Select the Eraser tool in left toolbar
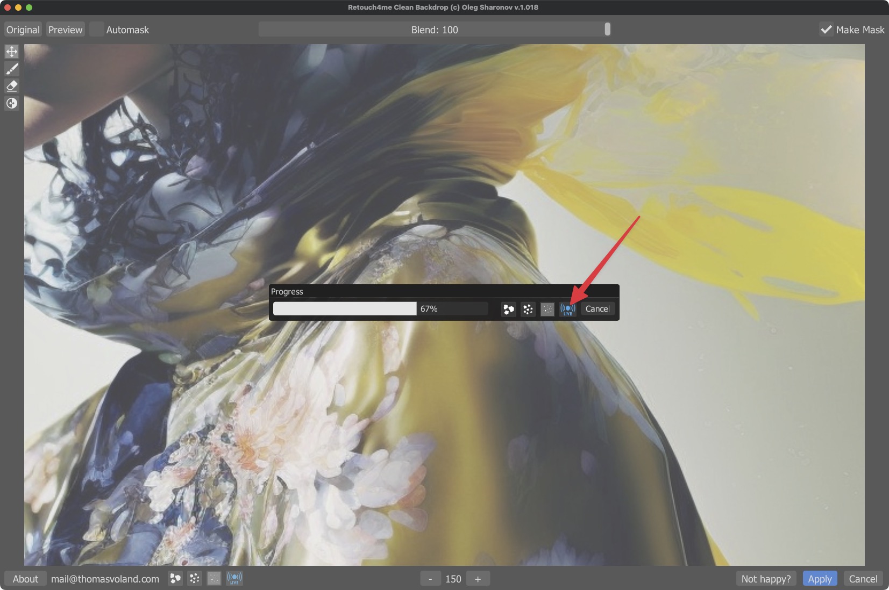 (12, 86)
